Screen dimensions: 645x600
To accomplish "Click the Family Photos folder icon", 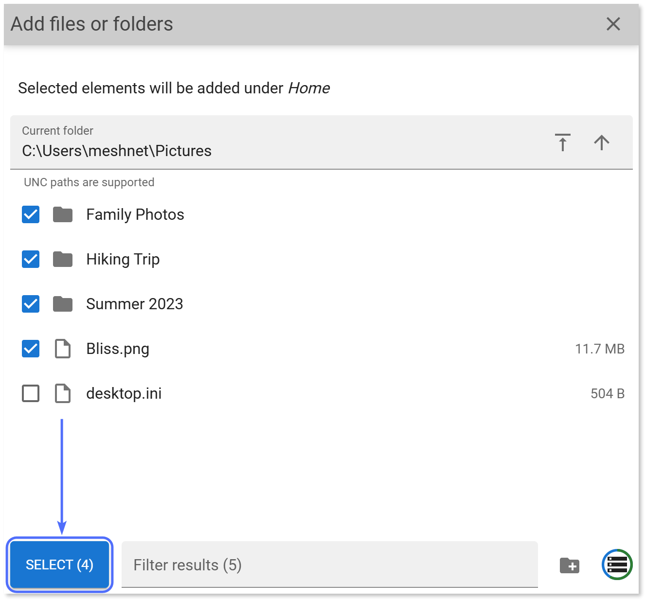I will pyautogui.click(x=62, y=214).
